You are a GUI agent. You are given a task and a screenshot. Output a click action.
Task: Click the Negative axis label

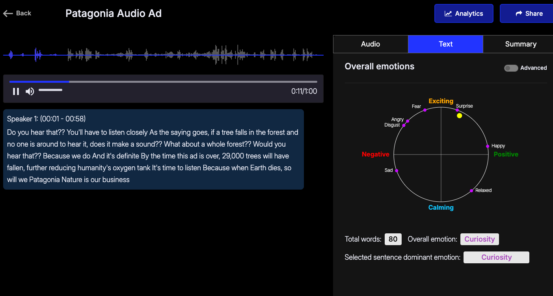point(376,154)
